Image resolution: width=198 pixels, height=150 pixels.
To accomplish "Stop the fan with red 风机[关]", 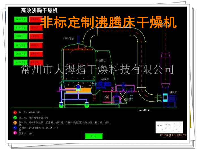I will pyautogui.click(x=36, y=36).
